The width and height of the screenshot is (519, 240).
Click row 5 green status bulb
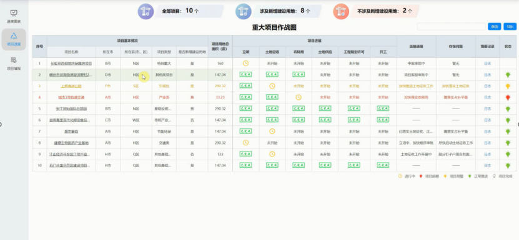[x=508, y=108]
